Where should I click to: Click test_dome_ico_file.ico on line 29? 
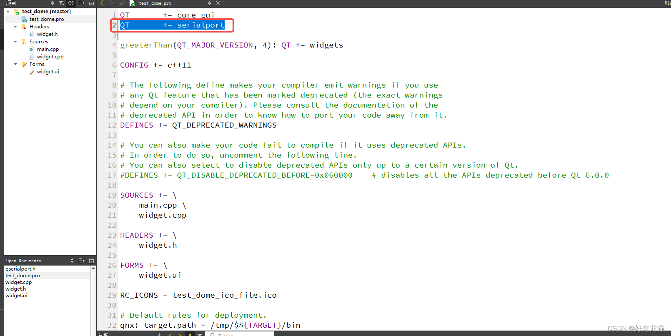tap(225, 295)
